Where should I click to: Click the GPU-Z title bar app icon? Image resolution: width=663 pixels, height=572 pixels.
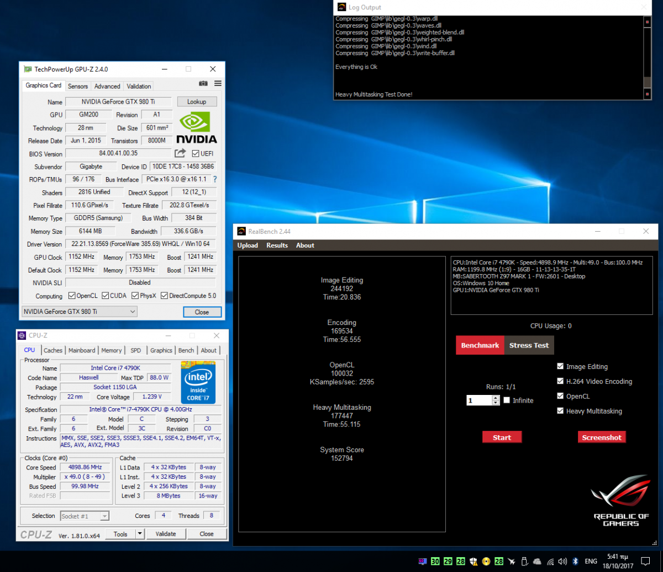point(28,69)
